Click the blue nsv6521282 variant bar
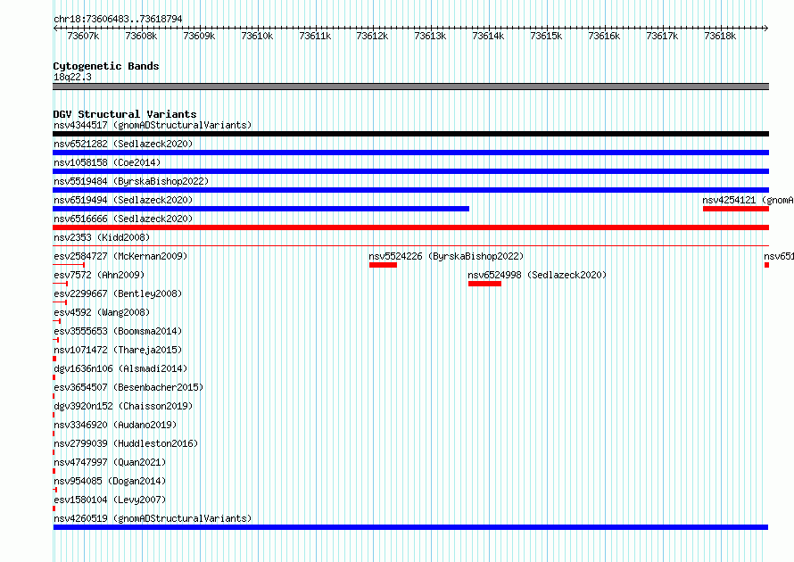794x562 pixels. coord(410,153)
